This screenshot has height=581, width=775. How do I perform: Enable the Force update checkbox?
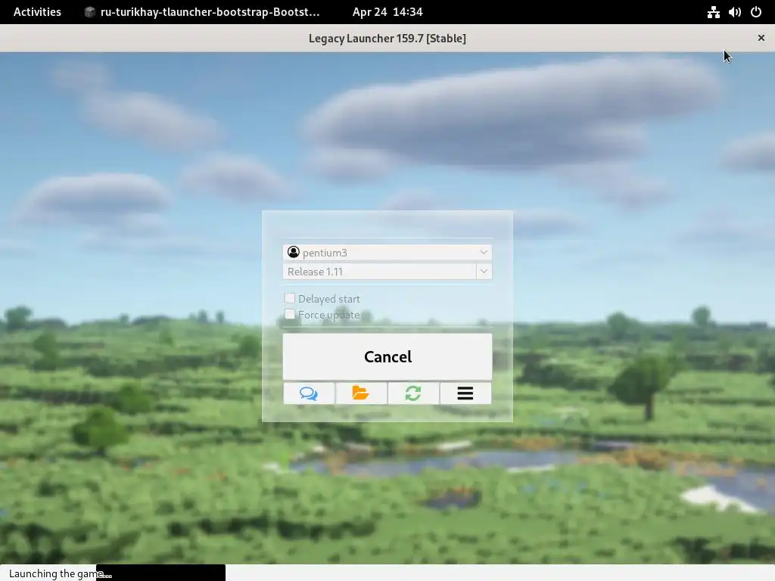click(x=290, y=314)
